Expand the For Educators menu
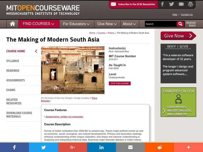The height and width of the screenshot is (152, 203). [x=76, y=24]
